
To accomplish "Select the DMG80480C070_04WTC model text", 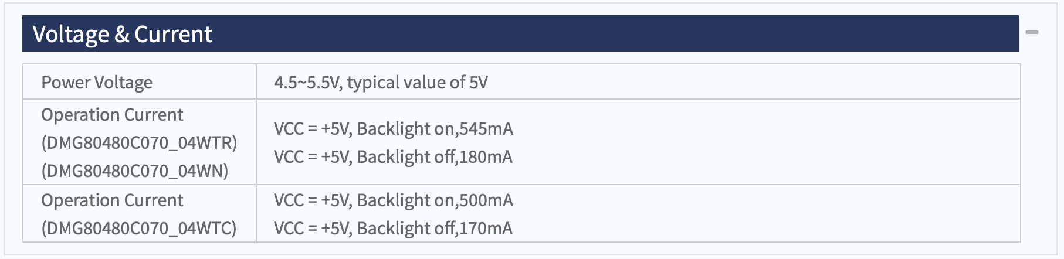I will [139, 229].
